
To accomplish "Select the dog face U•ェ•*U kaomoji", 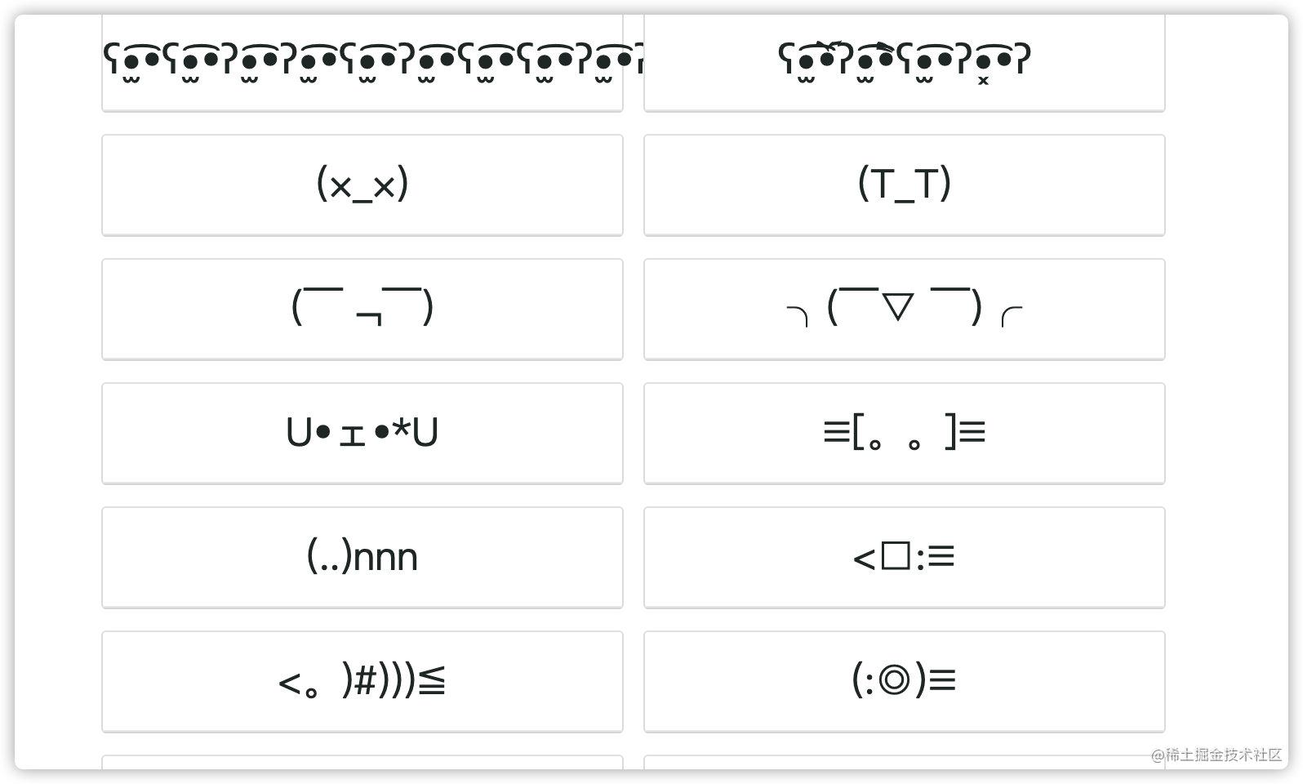I will click(362, 433).
